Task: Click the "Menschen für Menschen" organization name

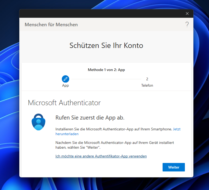Action: (x=51, y=25)
